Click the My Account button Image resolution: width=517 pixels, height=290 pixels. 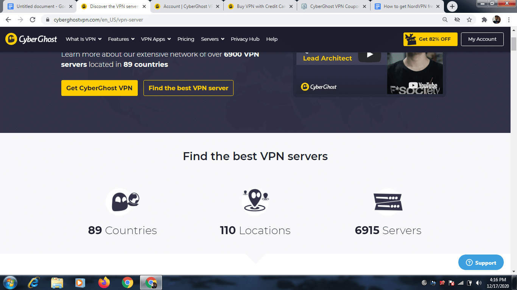(x=482, y=39)
